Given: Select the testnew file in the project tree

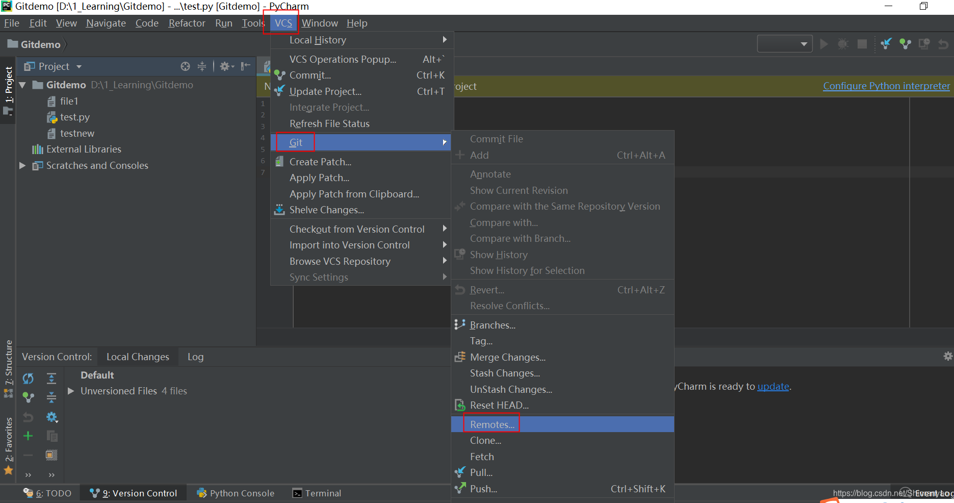Looking at the screenshot, I should (x=77, y=133).
